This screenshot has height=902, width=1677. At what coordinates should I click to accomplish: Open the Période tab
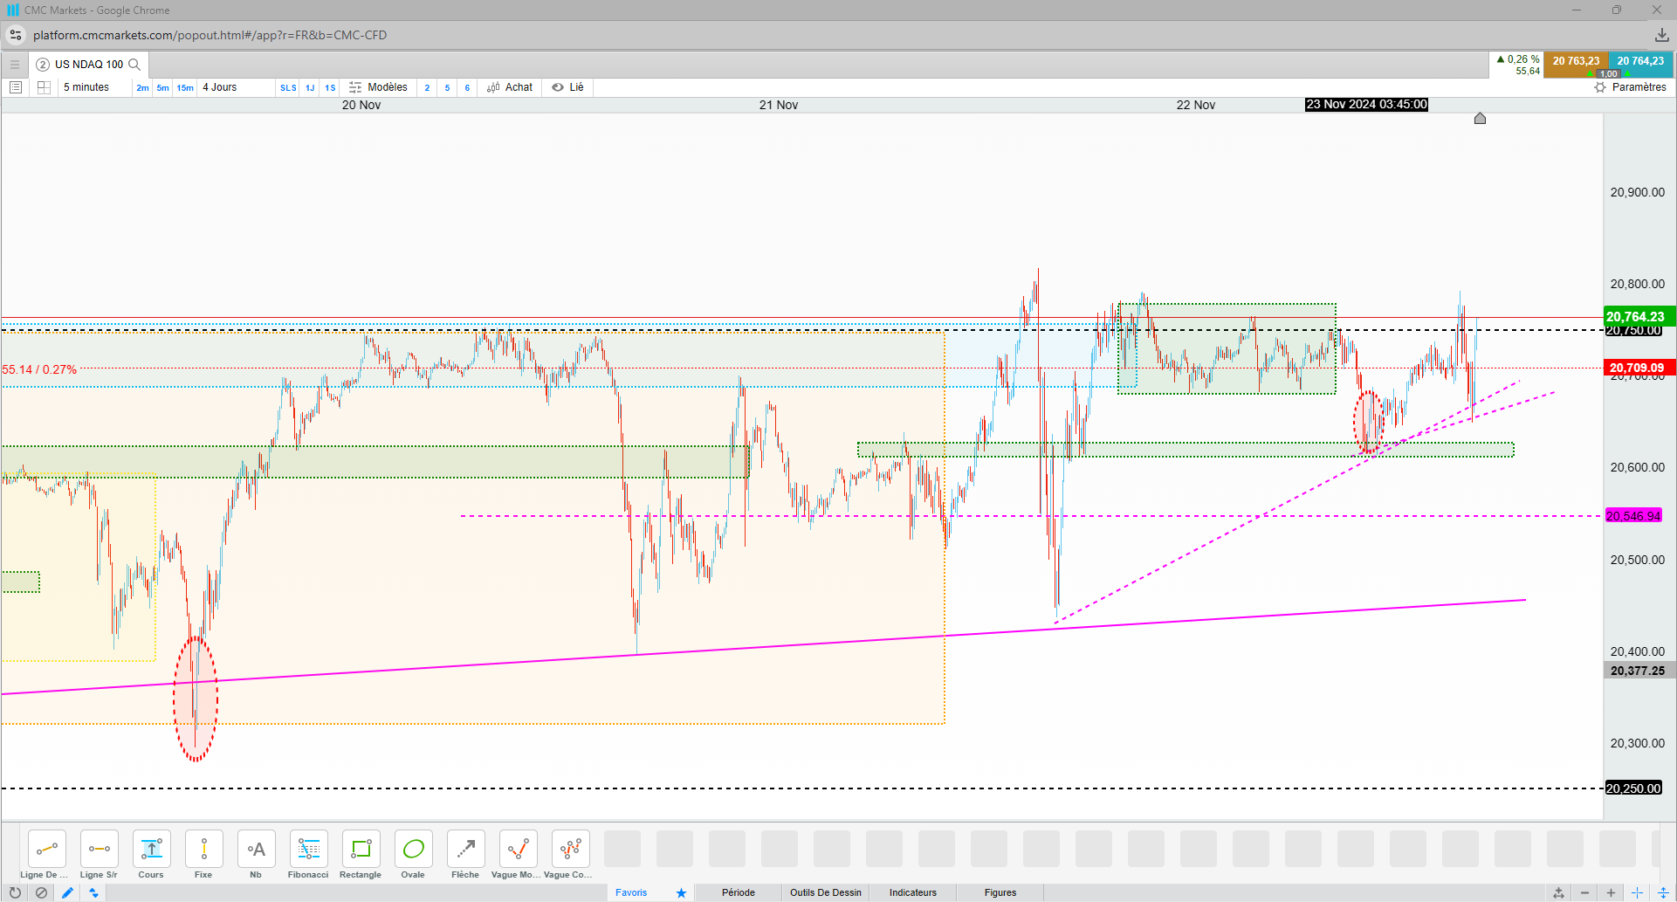click(739, 892)
